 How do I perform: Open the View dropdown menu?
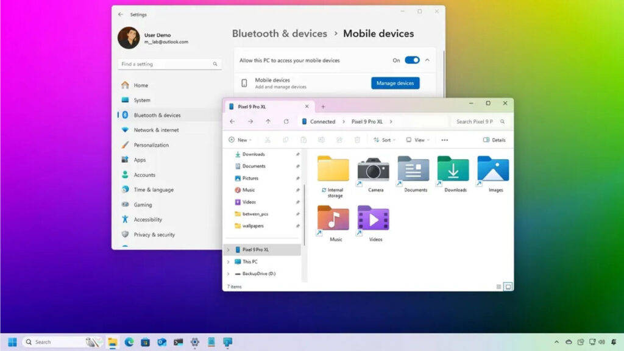tap(417, 140)
